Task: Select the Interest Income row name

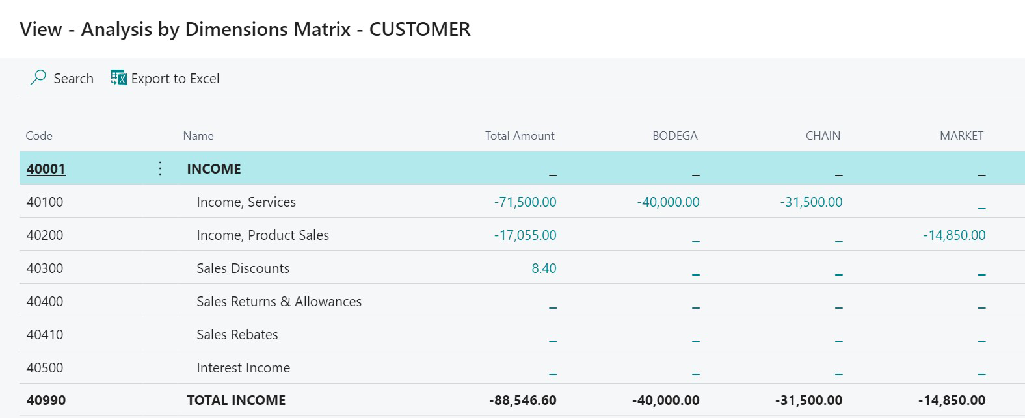Action: (x=243, y=368)
